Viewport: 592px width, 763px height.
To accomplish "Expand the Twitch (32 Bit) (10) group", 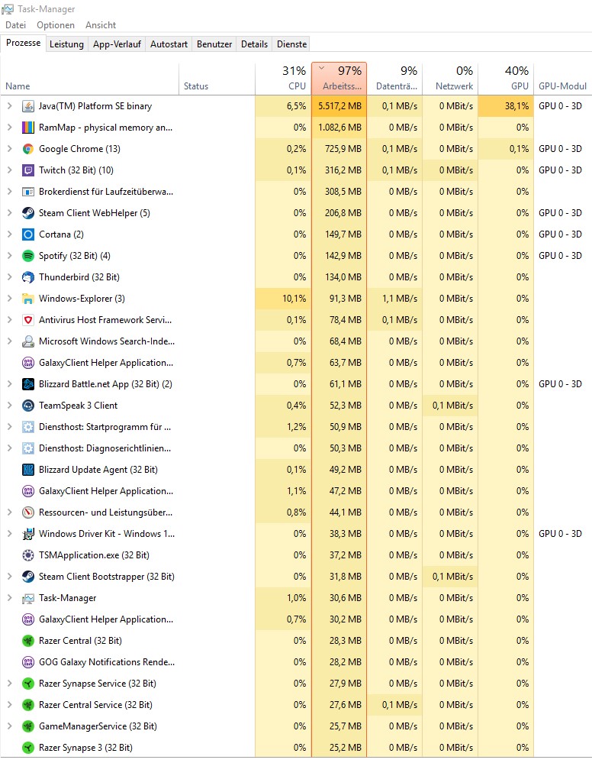I will 9,170.
